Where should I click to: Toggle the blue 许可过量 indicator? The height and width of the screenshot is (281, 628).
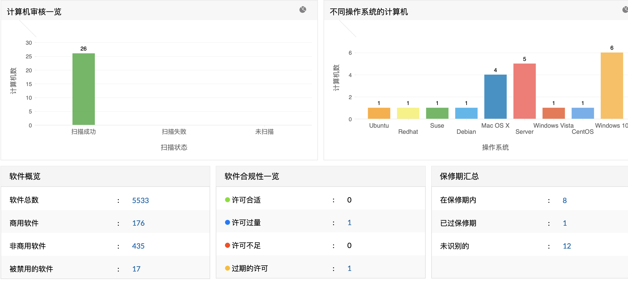point(227,223)
